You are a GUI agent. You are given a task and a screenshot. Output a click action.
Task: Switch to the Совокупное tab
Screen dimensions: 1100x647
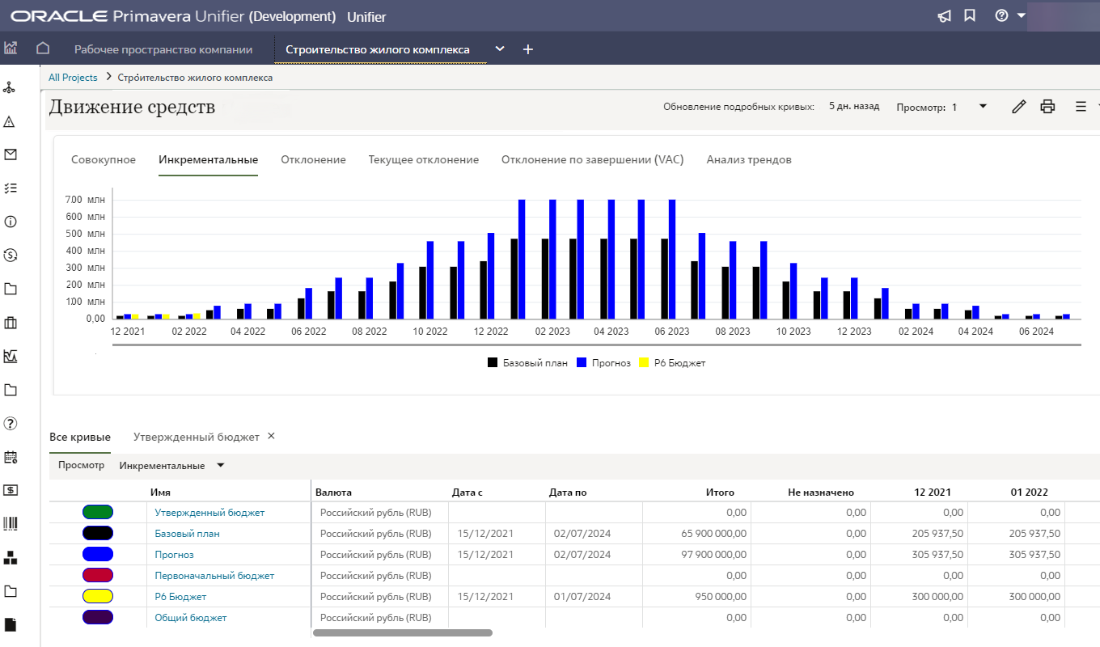click(104, 160)
